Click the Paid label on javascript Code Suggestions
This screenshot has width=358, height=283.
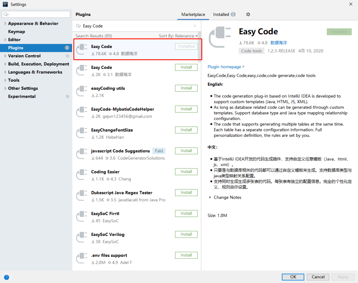(159, 151)
